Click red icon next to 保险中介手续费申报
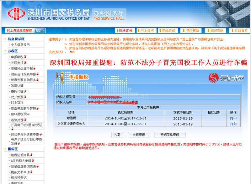251x184 pixels. (41, 134)
